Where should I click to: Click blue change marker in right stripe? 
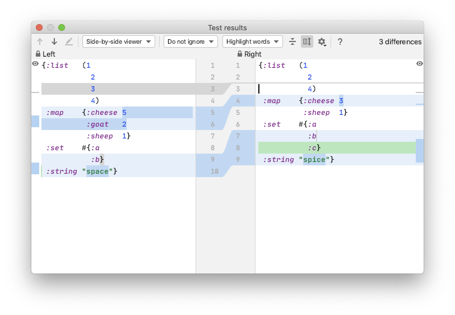click(420, 151)
